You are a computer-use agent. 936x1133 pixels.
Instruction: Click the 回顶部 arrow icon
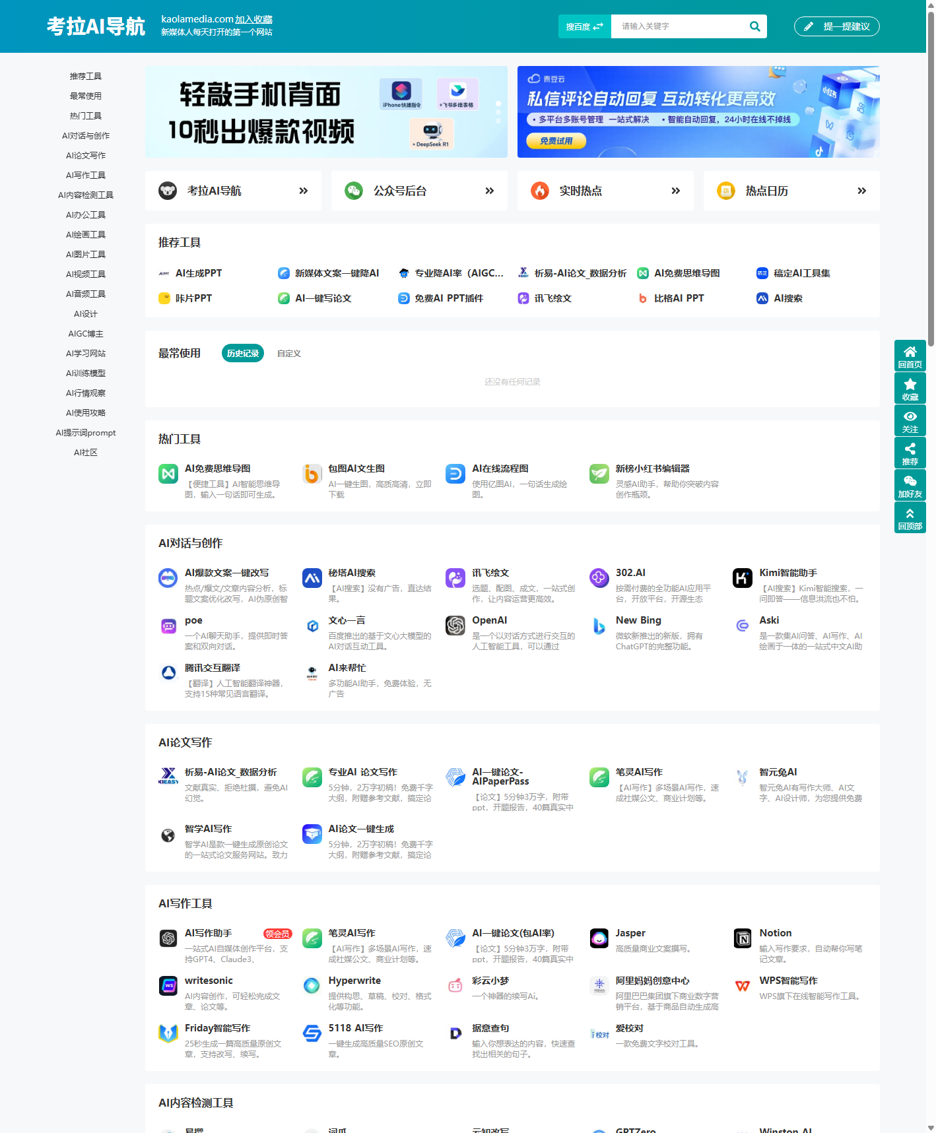click(910, 513)
